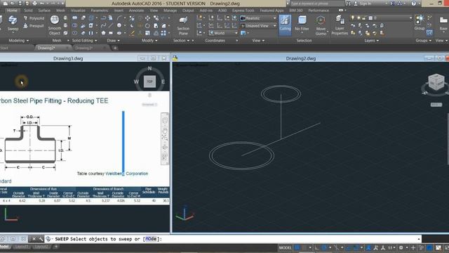449x253 pixels.
Task: Click the Weldbend Corporation link
Action: (127, 174)
